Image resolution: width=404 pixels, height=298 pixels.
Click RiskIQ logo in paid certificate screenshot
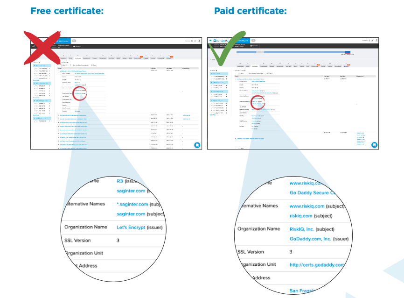click(221, 41)
